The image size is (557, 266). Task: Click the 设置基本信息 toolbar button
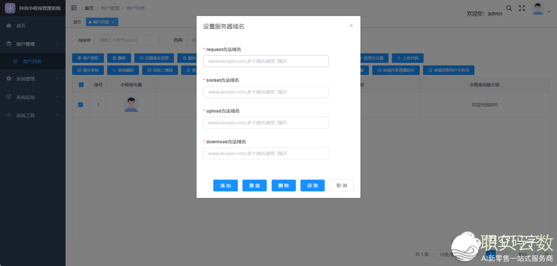[154, 58]
